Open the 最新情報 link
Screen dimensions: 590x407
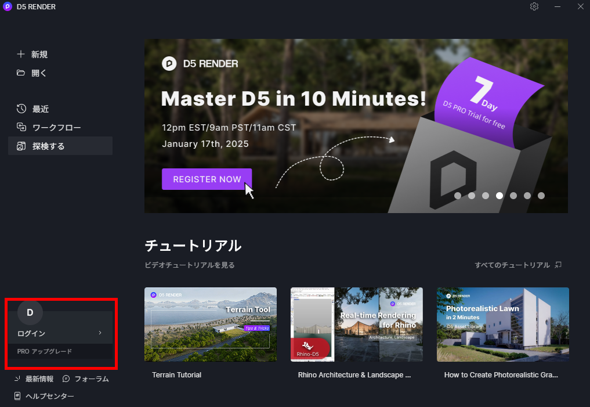(39, 379)
